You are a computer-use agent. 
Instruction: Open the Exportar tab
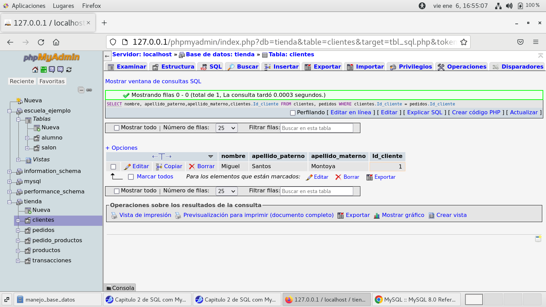323,67
